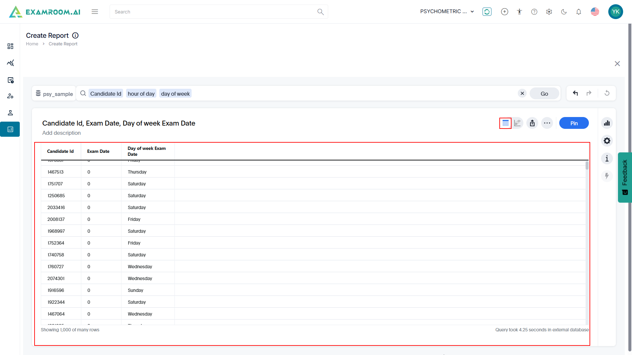Screen dimensions: 632x355
Task: Click Home breadcrumb link
Action: pos(32,44)
